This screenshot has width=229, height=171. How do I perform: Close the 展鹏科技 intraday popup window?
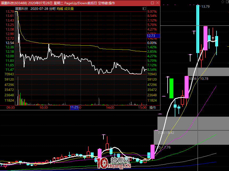pos(157,3)
